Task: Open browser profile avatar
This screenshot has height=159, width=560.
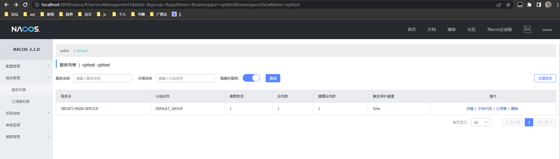Action: pos(548,5)
